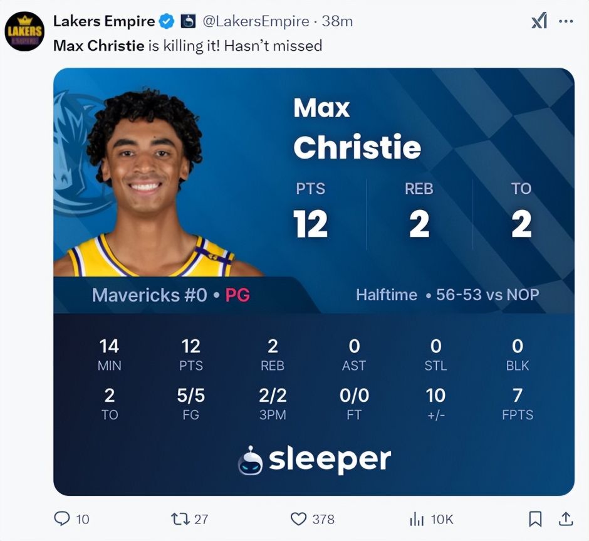Open Grok from the post's top-right icon
589x541 pixels.
tap(539, 21)
